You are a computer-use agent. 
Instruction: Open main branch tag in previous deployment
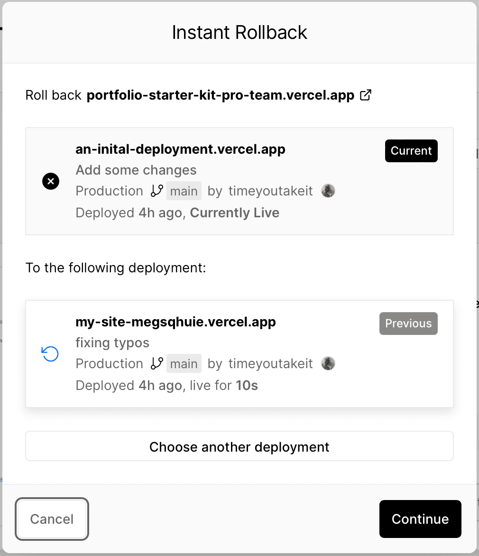[184, 363]
